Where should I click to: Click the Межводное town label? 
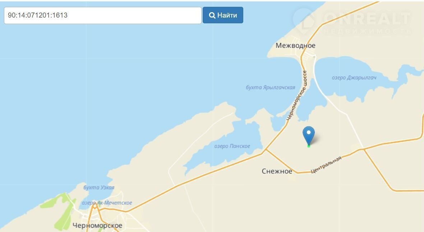295,46
